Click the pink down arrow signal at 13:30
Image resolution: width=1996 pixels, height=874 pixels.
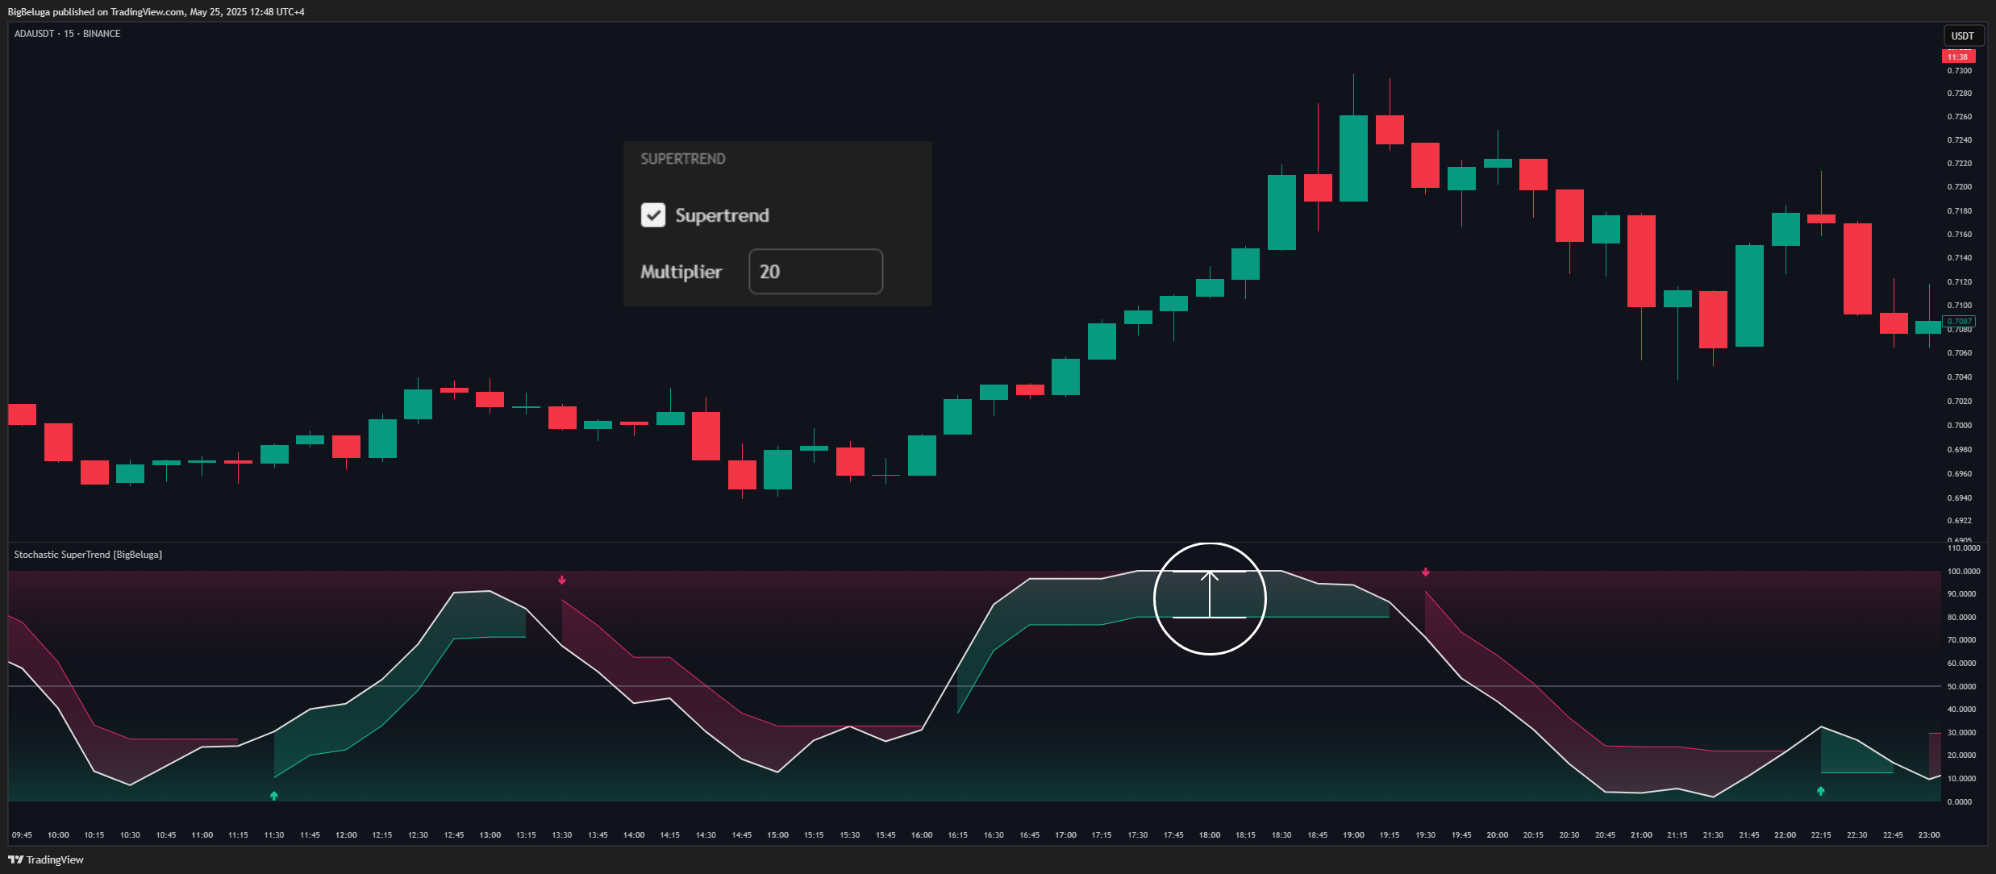coord(562,580)
